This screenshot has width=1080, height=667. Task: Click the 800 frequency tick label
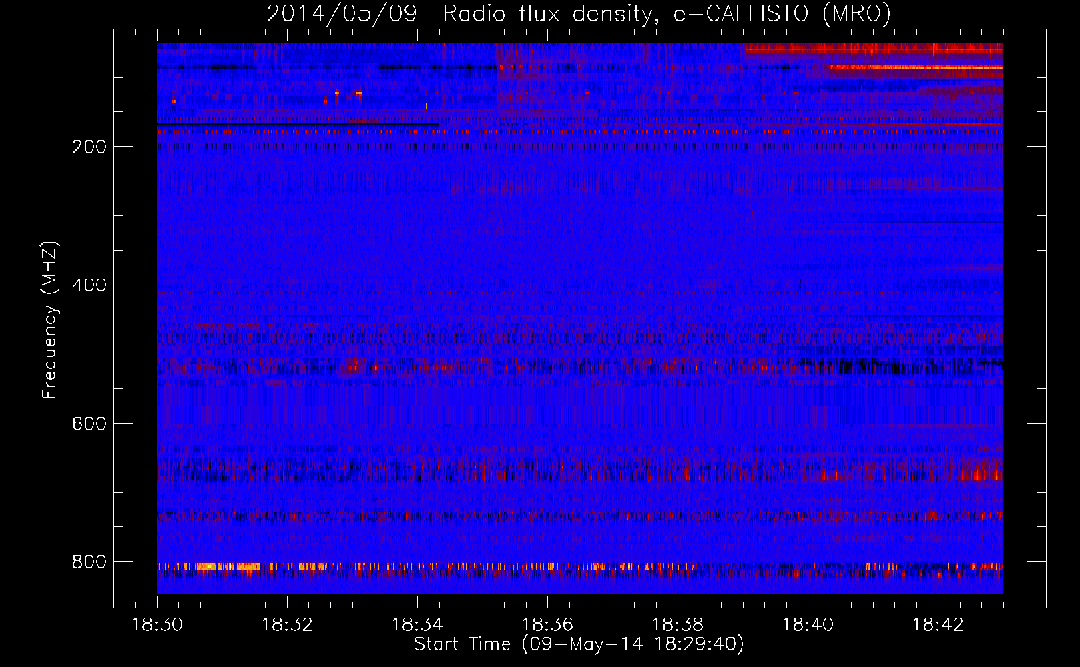pyautogui.click(x=89, y=562)
